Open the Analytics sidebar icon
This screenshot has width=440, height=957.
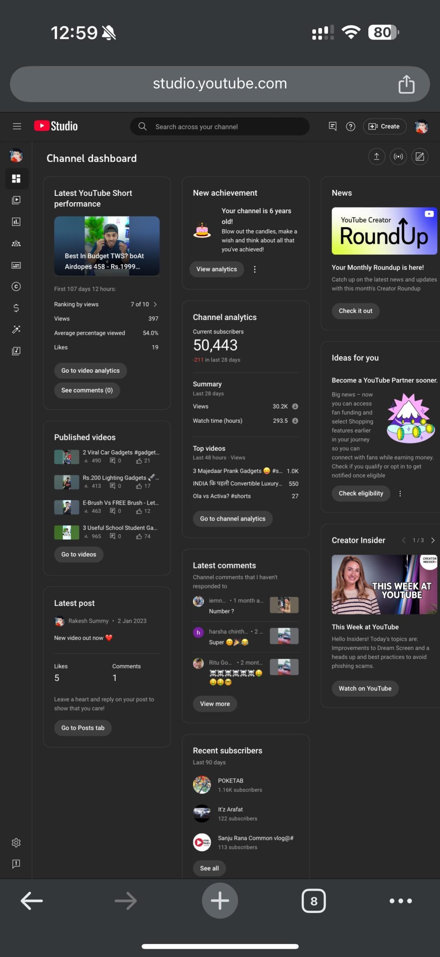(x=16, y=222)
